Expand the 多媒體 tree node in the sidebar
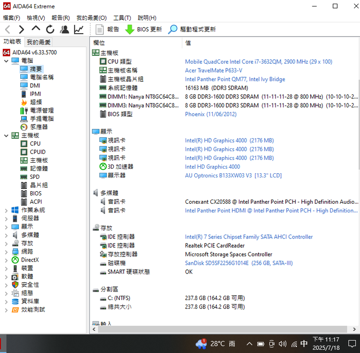 [x=6, y=235]
